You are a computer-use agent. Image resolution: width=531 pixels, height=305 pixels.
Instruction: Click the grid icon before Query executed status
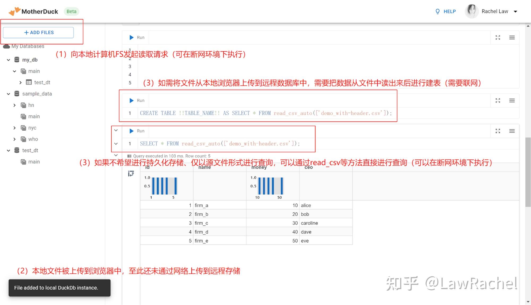129,156
